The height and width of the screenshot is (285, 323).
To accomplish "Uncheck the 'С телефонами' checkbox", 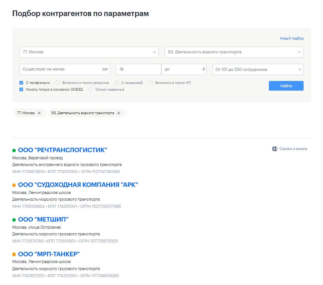I will (21, 83).
